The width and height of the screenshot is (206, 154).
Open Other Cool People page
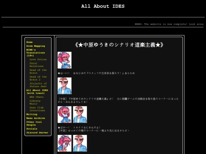click(34, 124)
